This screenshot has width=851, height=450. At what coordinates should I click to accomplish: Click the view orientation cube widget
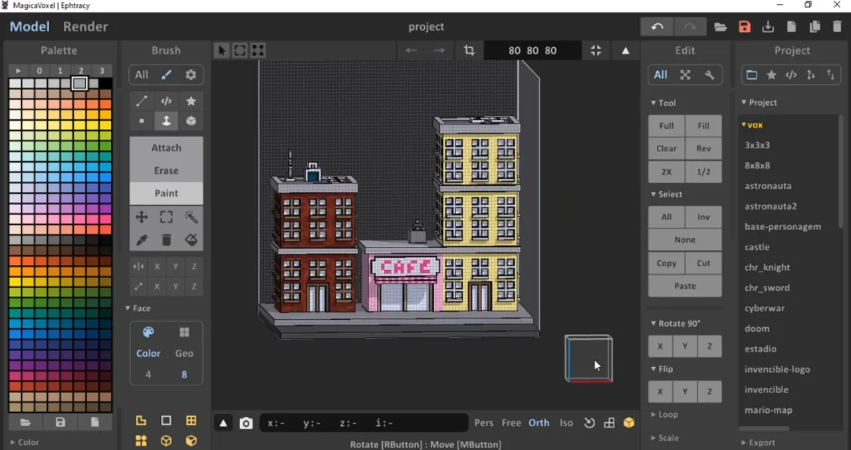(588, 359)
